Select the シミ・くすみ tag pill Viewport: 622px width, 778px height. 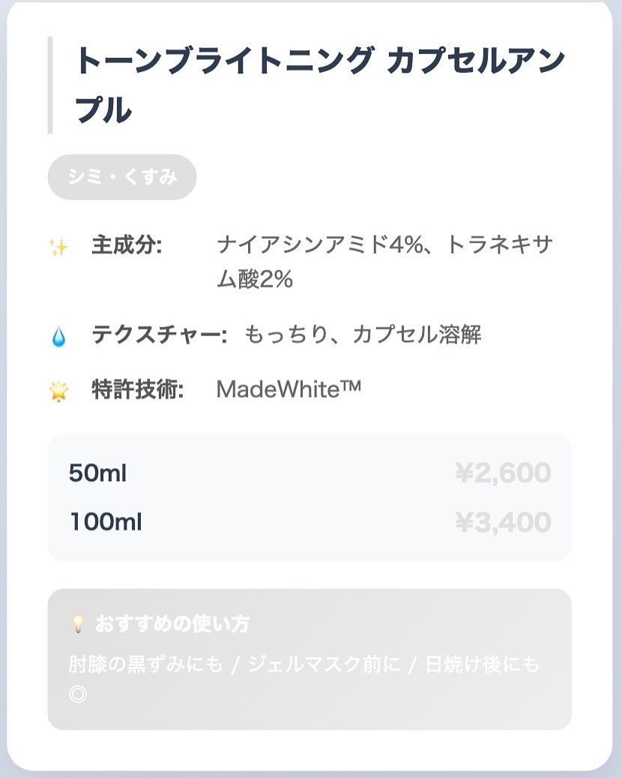(122, 177)
